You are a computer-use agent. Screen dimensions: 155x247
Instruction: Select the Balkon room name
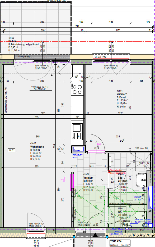(12, 41)
